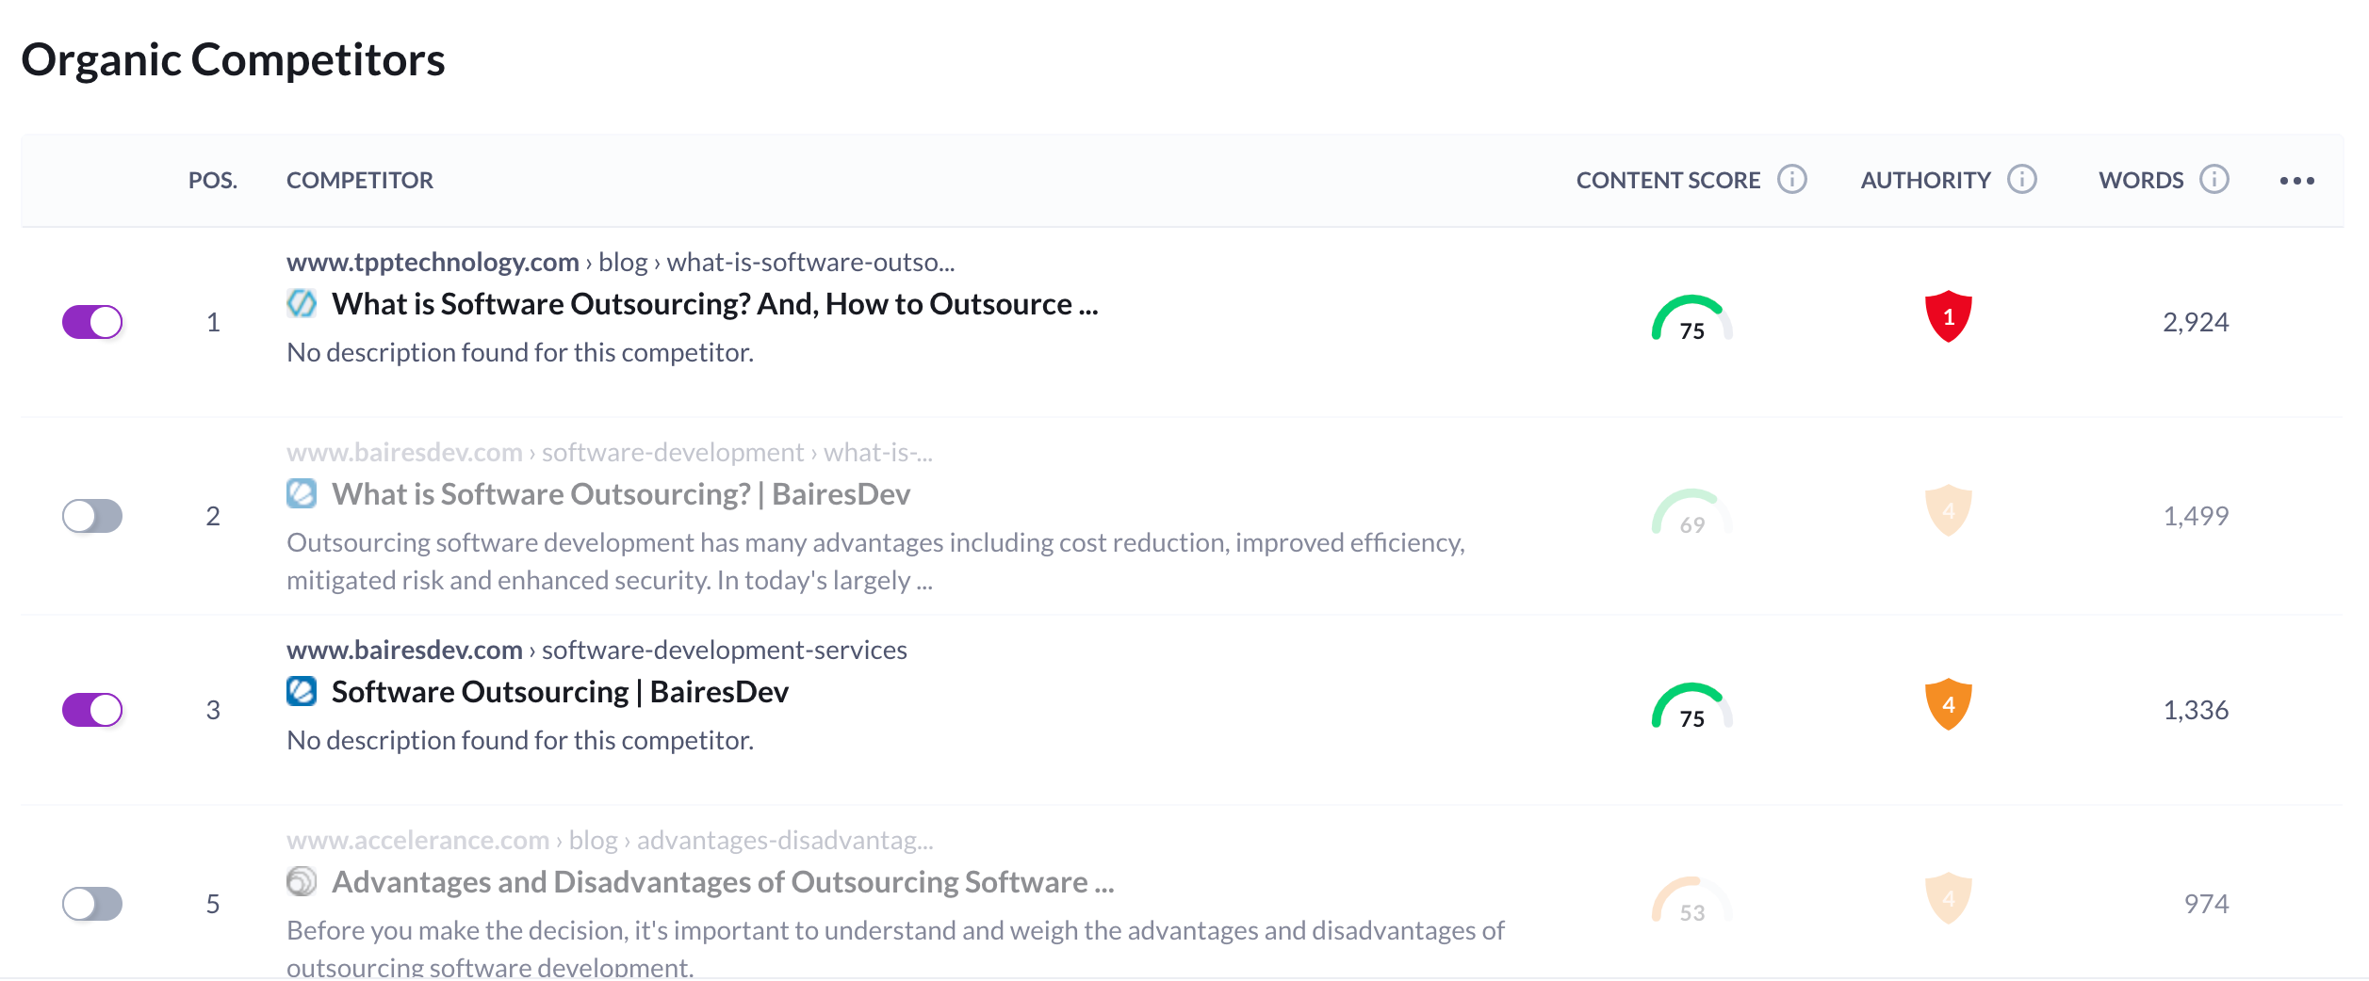Open the "Software Outsourcing | BairesDev" title link
Image resolution: width=2369 pixels, height=981 pixels.
coord(560,692)
